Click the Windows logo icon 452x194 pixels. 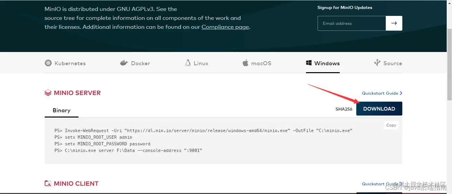[309, 63]
